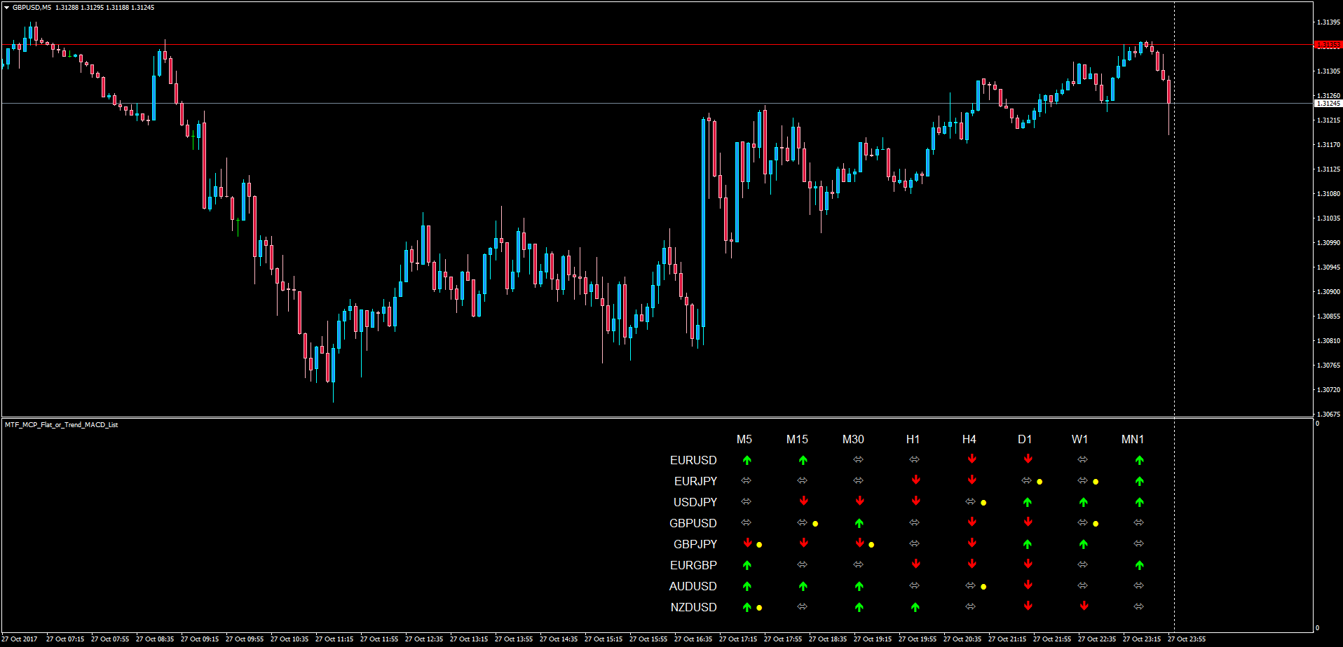Click the EURJPY H1 red down arrow
1343x647 pixels.
915,480
